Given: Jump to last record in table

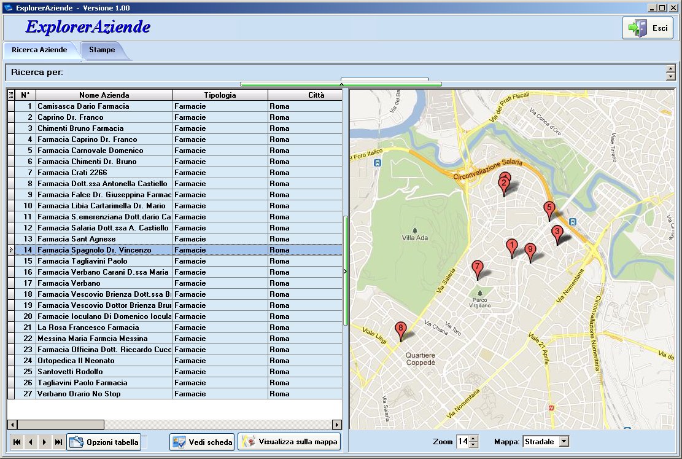Looking at the screenshot, I should pyautogui.click(x=58, y=442).
